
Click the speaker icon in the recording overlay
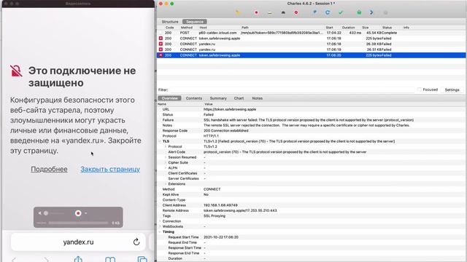pyautogui.click(x=39, y=213)
